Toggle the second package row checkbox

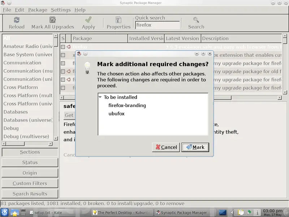pos(63,55)
